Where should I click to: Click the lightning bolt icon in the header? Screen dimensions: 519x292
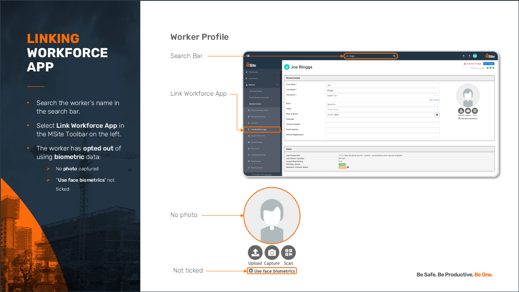[464, 56]
